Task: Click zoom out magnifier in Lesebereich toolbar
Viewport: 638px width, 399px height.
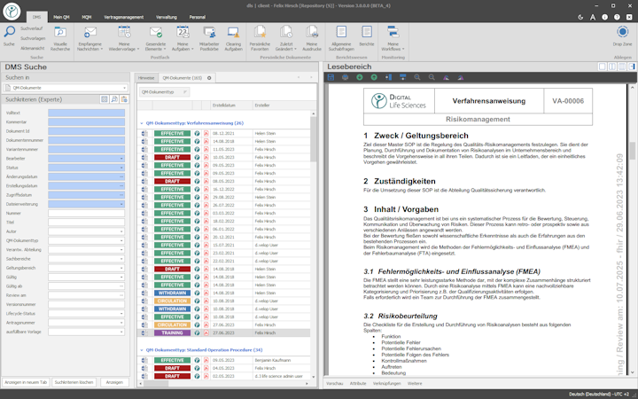Action: 432,77
